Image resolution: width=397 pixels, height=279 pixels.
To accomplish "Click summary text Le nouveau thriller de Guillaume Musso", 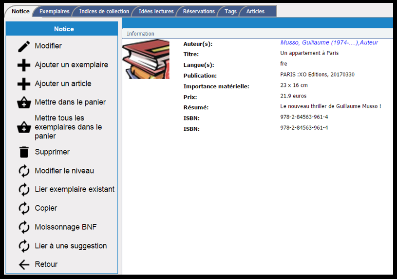I will tap(330, 106).
